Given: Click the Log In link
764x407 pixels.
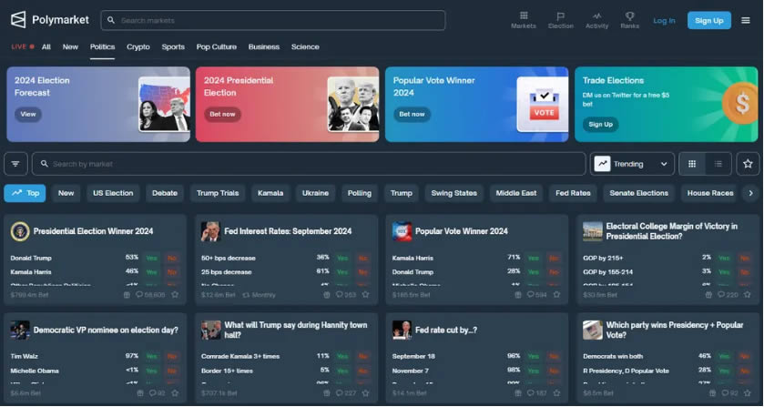Looking at the screenshot, I should [x=664, y=20].
